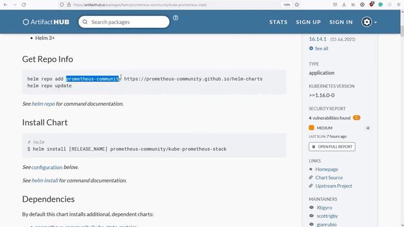Click the helm-charts repository URL text

pyautogui.click(x=193, y=79)
